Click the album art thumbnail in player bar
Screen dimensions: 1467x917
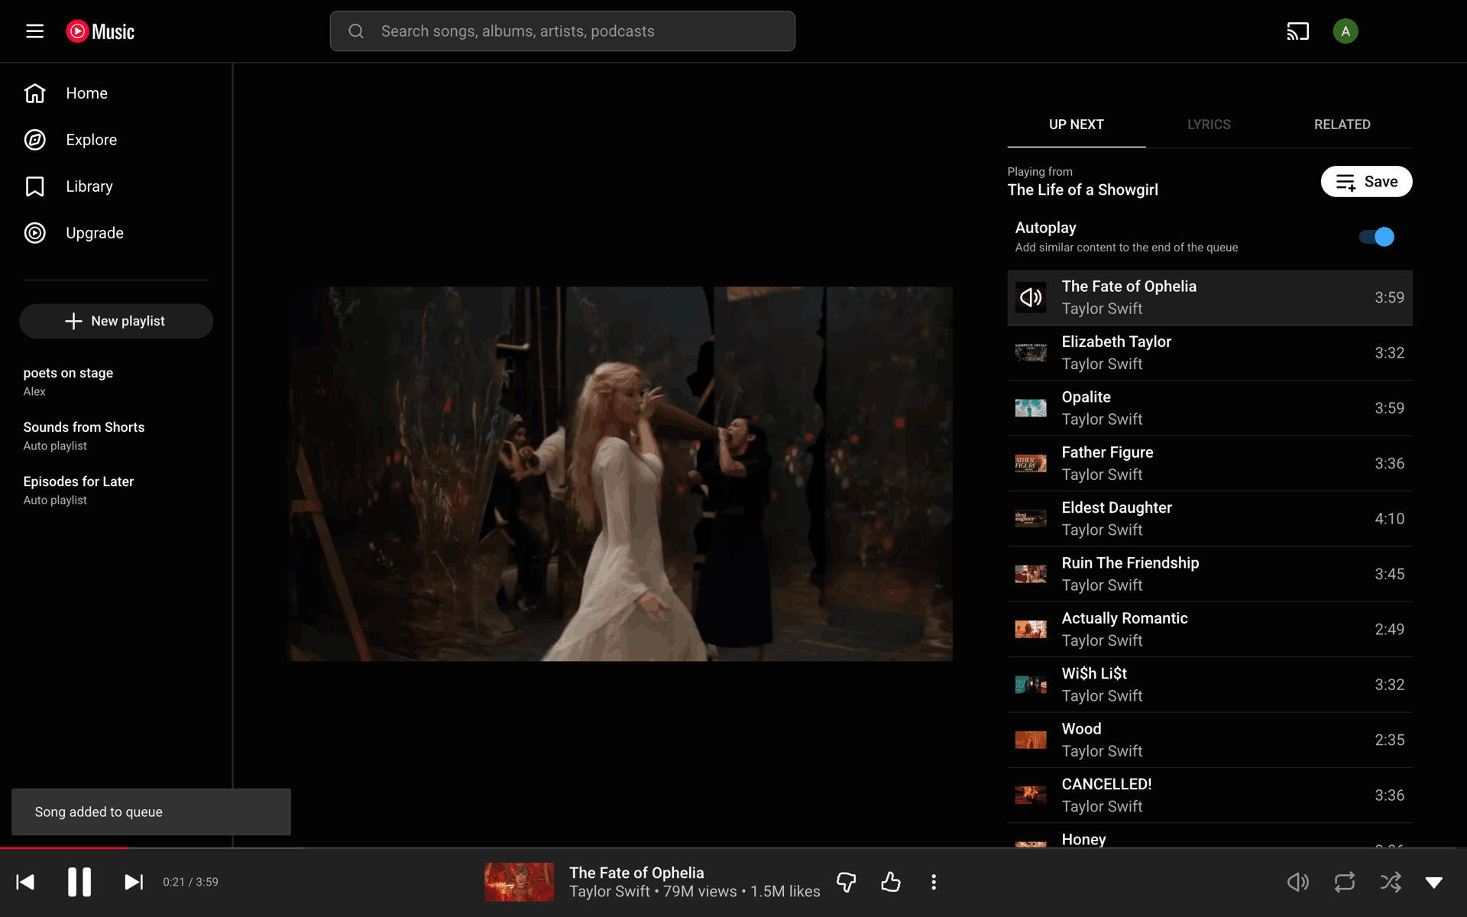[519, 882]
